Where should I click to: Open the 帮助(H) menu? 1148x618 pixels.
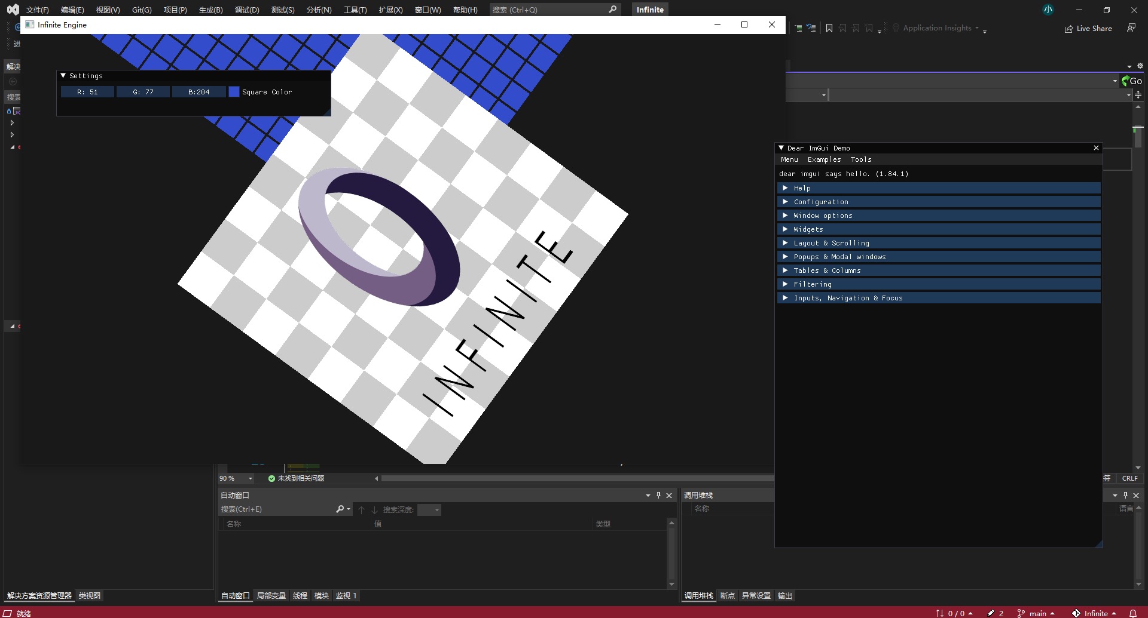click(x=465, y=10)
